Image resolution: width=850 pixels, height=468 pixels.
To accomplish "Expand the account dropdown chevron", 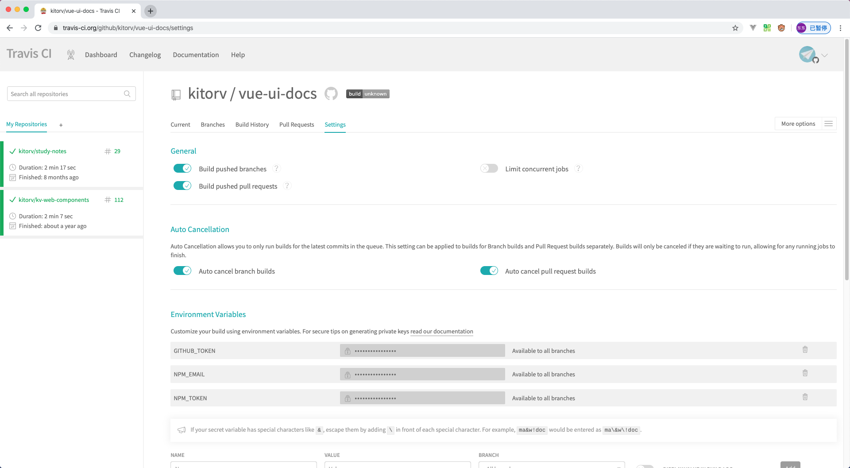I will point(824,55).
